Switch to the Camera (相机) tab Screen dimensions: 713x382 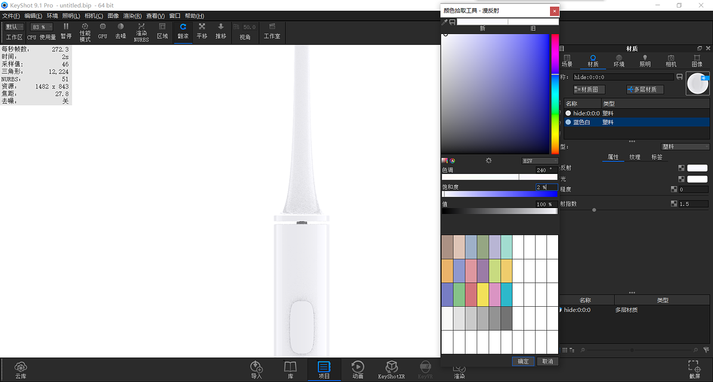671,61
